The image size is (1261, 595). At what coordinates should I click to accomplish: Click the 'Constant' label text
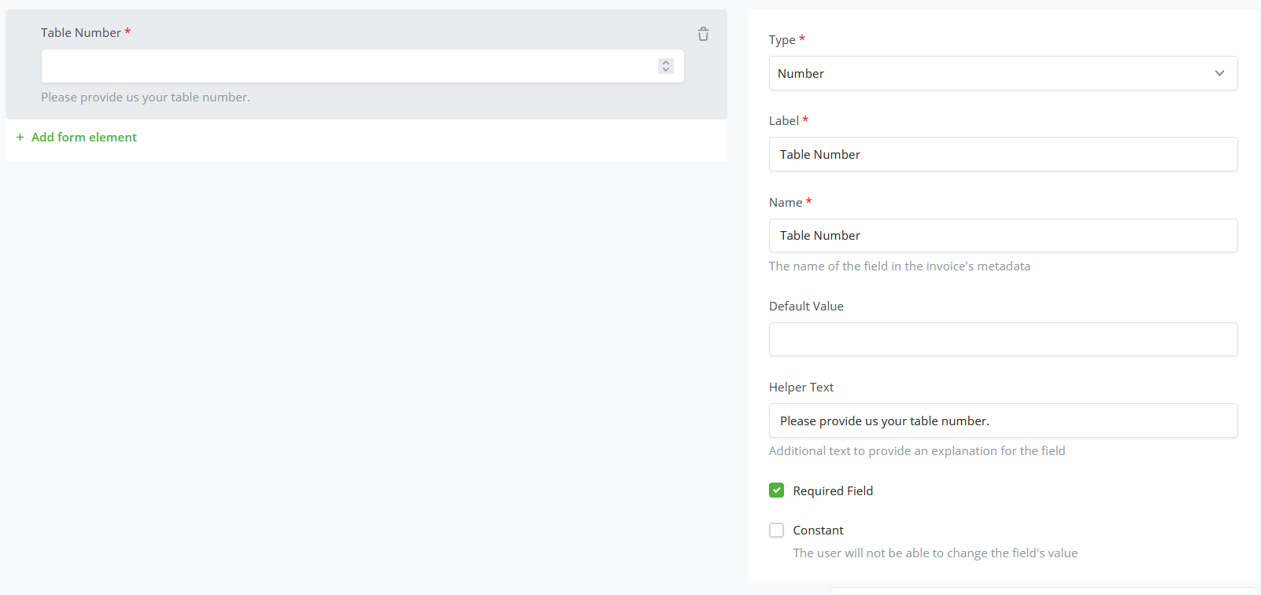pyautogui.click(x=818, y=530)
